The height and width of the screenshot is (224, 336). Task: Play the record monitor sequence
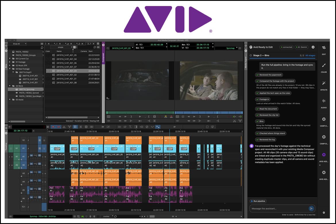209,117
